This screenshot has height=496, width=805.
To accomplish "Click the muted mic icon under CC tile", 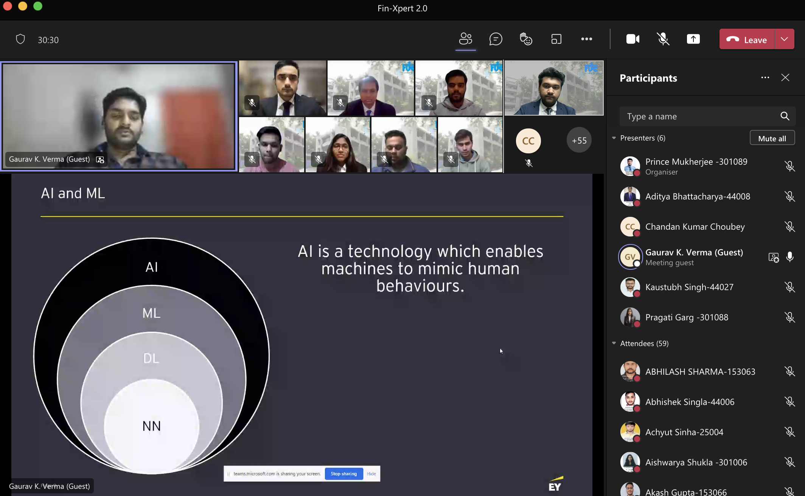I will coord(529,163).
